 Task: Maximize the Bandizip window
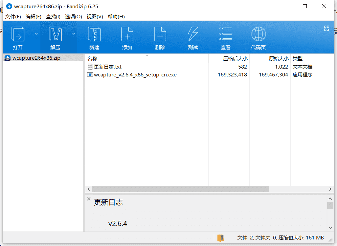(x=305, y=6)
